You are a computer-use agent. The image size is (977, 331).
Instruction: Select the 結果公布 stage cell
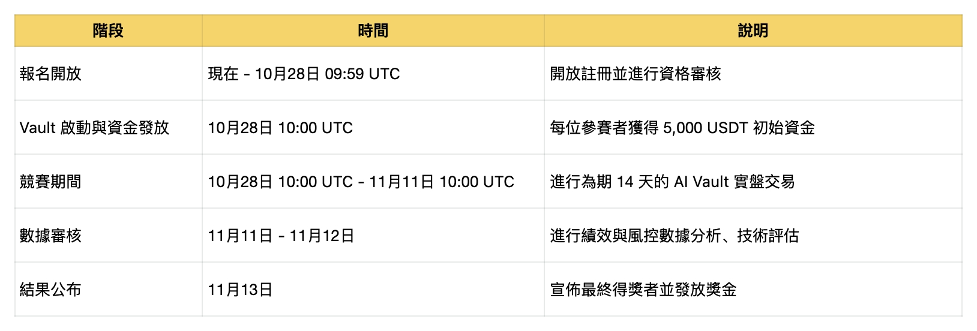(x=50, y=290)
